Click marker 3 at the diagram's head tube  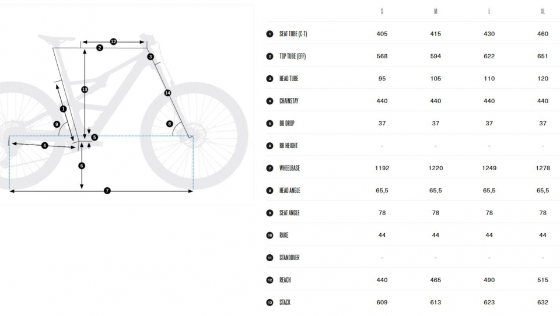(x=150, y=57)
